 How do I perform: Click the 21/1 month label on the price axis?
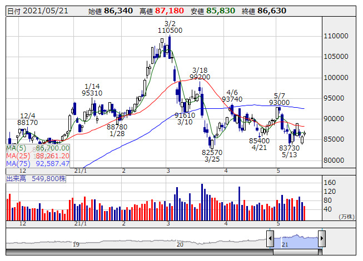pyautogui.click(x=81, y=171)
